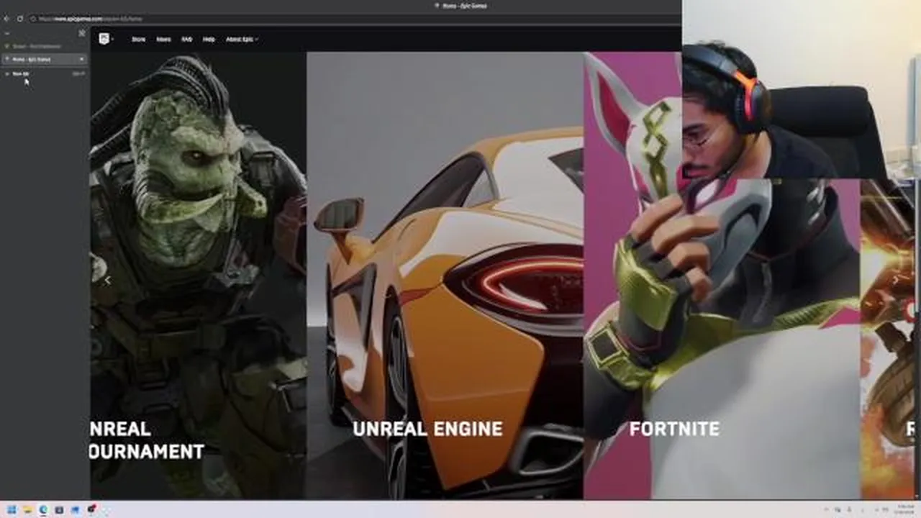Click the browser back arrow
The width and height of the screenshot is (921, 518).
tap(7, 19)
